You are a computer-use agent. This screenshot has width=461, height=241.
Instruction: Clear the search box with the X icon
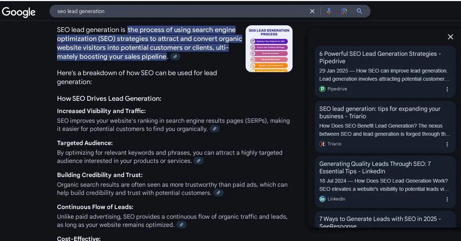[x=312, y=11]
